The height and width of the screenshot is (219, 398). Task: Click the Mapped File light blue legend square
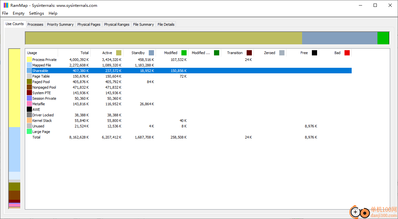pyautogui.click(x=29, y=65)
